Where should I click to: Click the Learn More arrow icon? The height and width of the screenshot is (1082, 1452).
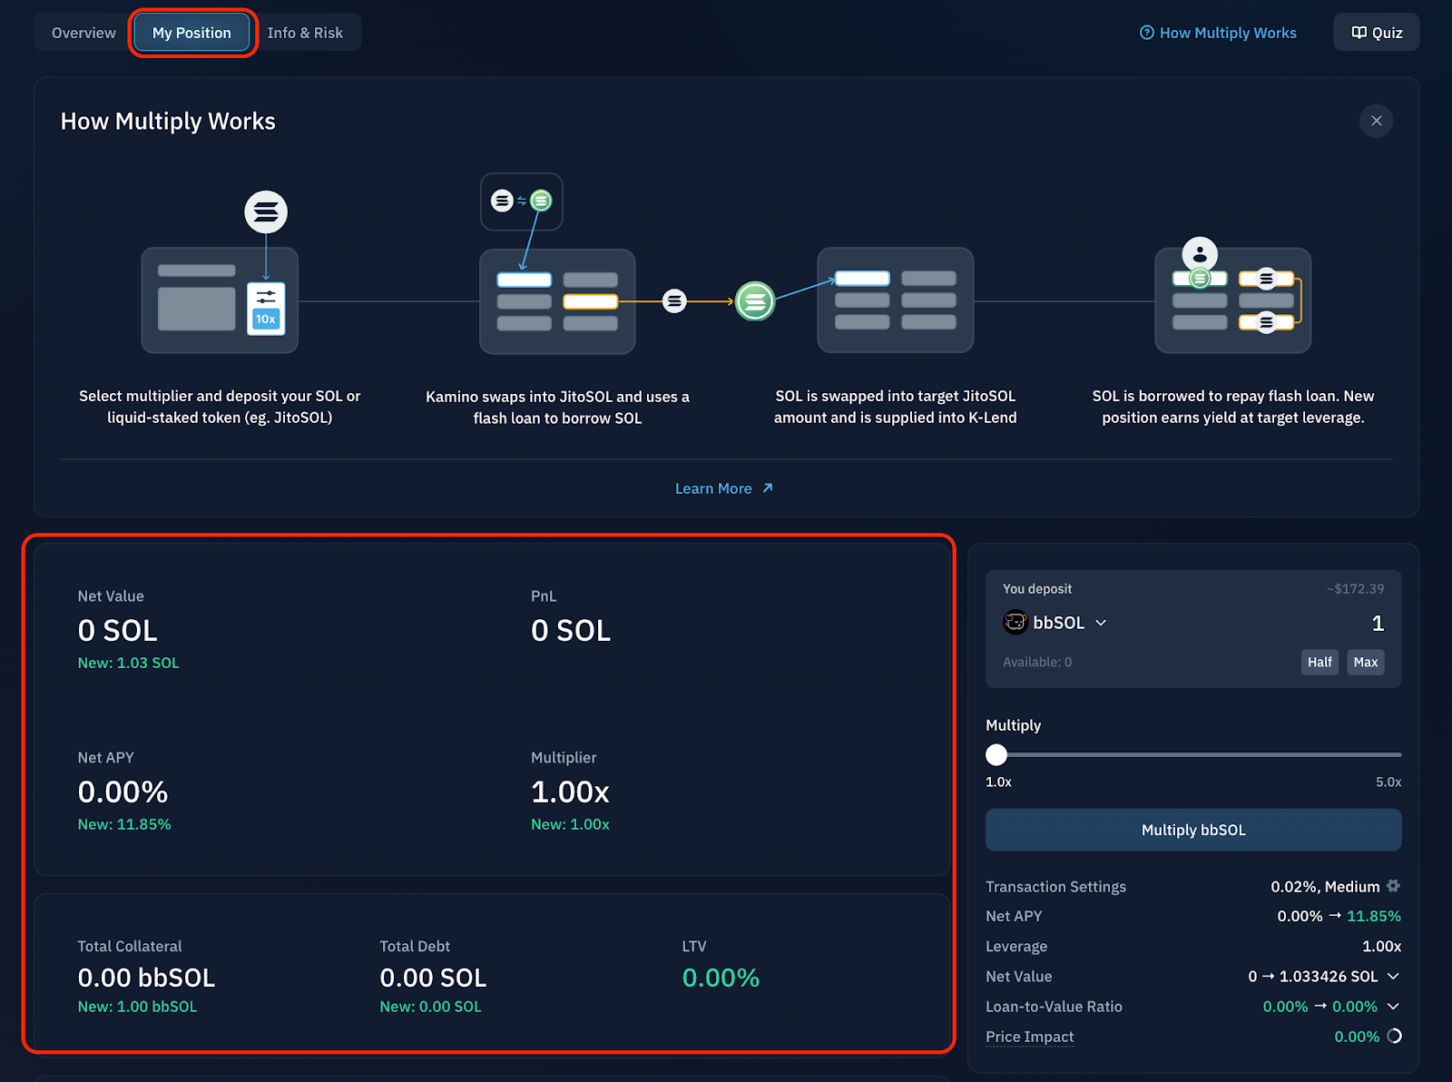tap(768, 488)
